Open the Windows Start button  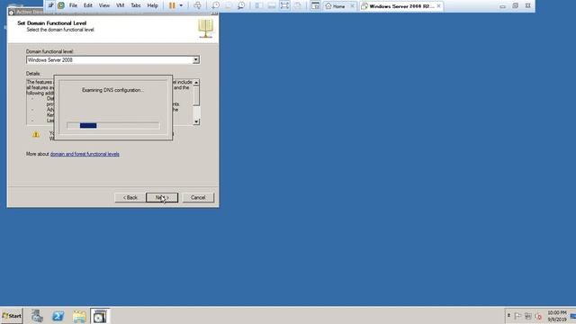pyautogui.click(x=12, y=316)
